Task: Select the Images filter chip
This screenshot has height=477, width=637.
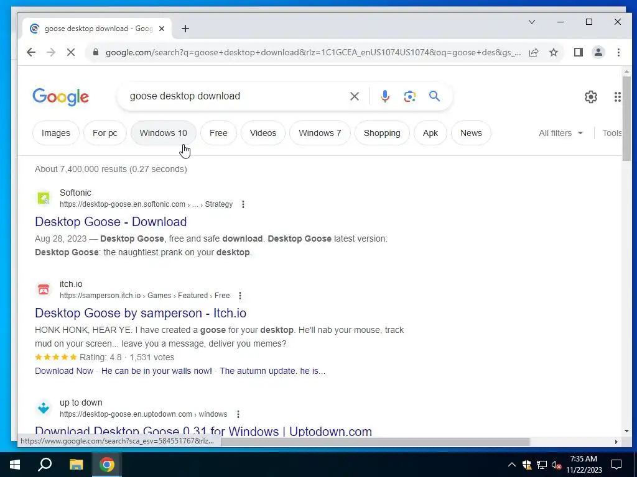Action: [x=55, y=133]
